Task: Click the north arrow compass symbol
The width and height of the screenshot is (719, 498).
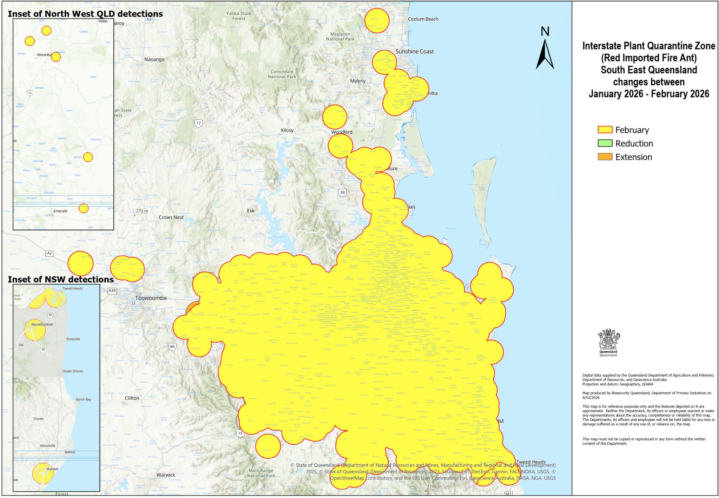Action: [545, 48]
